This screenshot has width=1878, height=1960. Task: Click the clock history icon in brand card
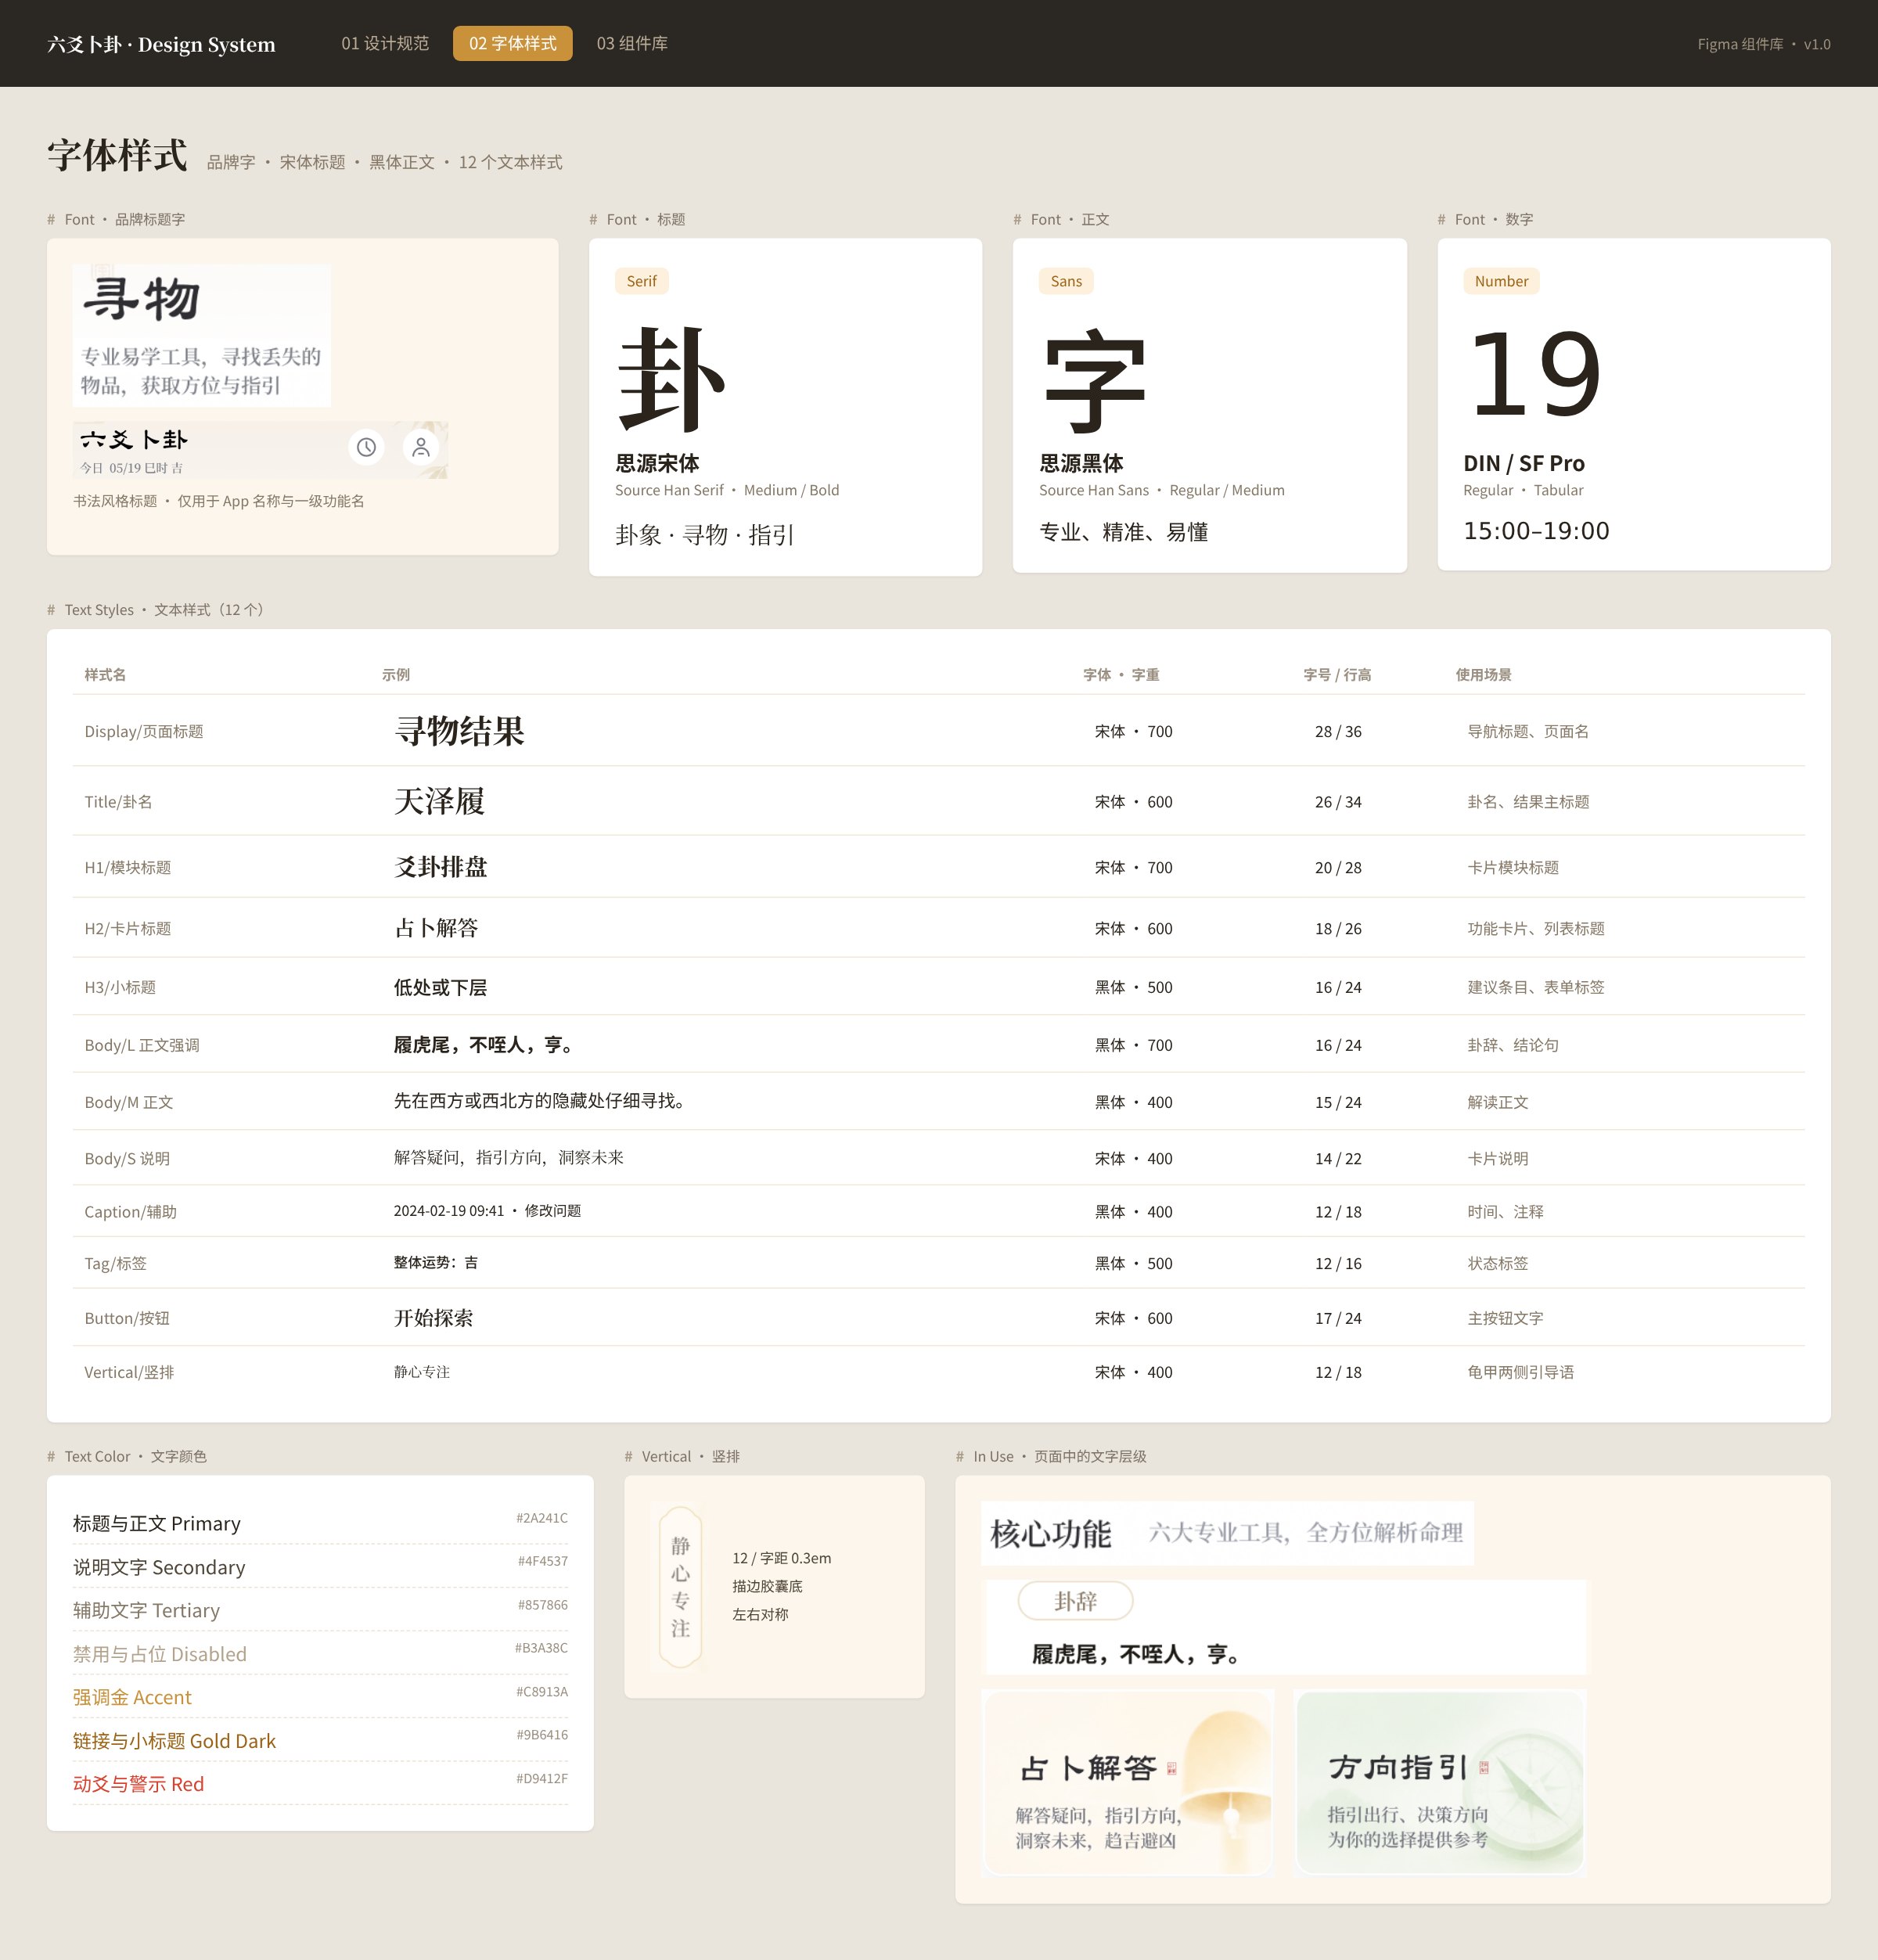(x=367, y=447)
